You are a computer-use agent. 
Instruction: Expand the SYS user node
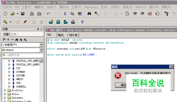coord(9,68)
